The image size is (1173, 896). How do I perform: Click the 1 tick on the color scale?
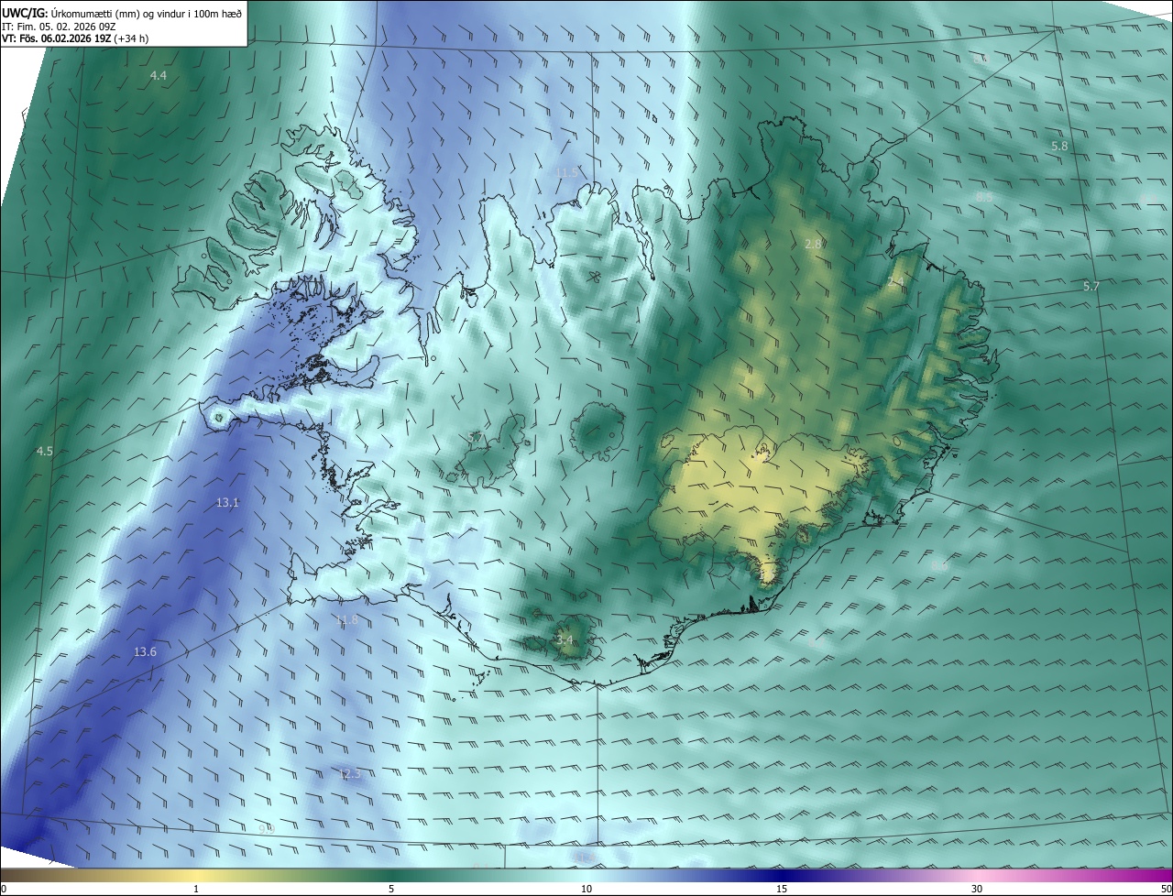[x=196, y=889]
